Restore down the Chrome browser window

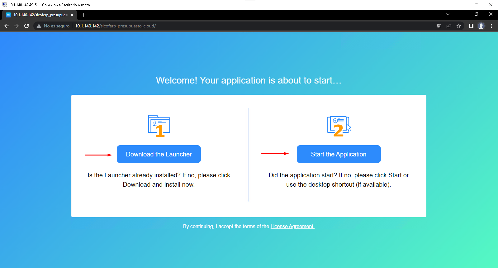(x=477, y=14)
